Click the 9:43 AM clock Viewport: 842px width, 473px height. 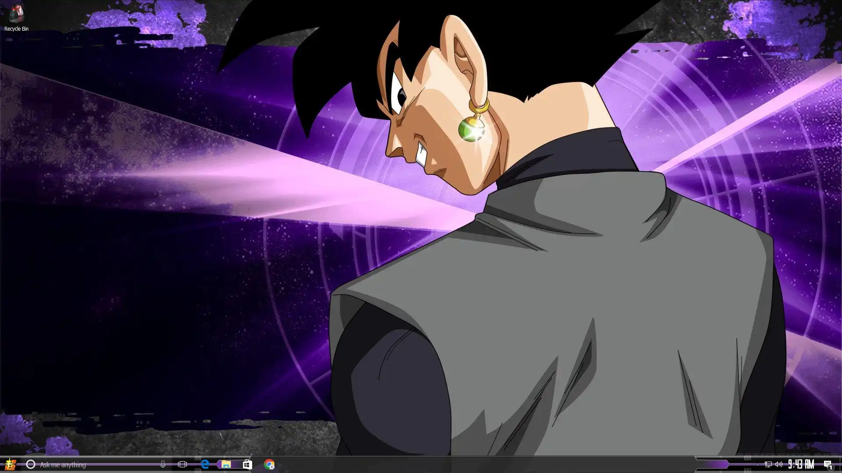pyautogui.click(x=801, y=464)
